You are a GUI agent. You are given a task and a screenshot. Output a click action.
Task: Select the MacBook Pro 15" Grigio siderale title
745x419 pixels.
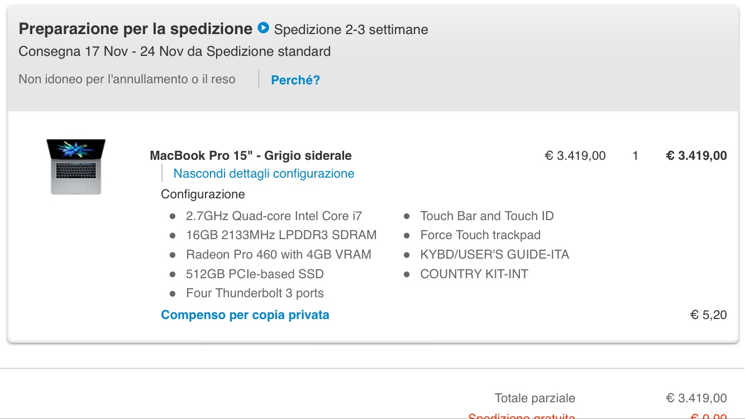click(x=251, y=156)
